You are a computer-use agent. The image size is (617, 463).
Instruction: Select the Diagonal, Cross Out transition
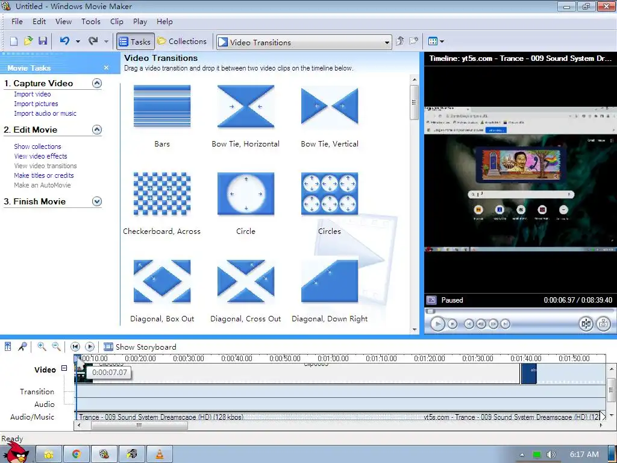pos(246,281)
